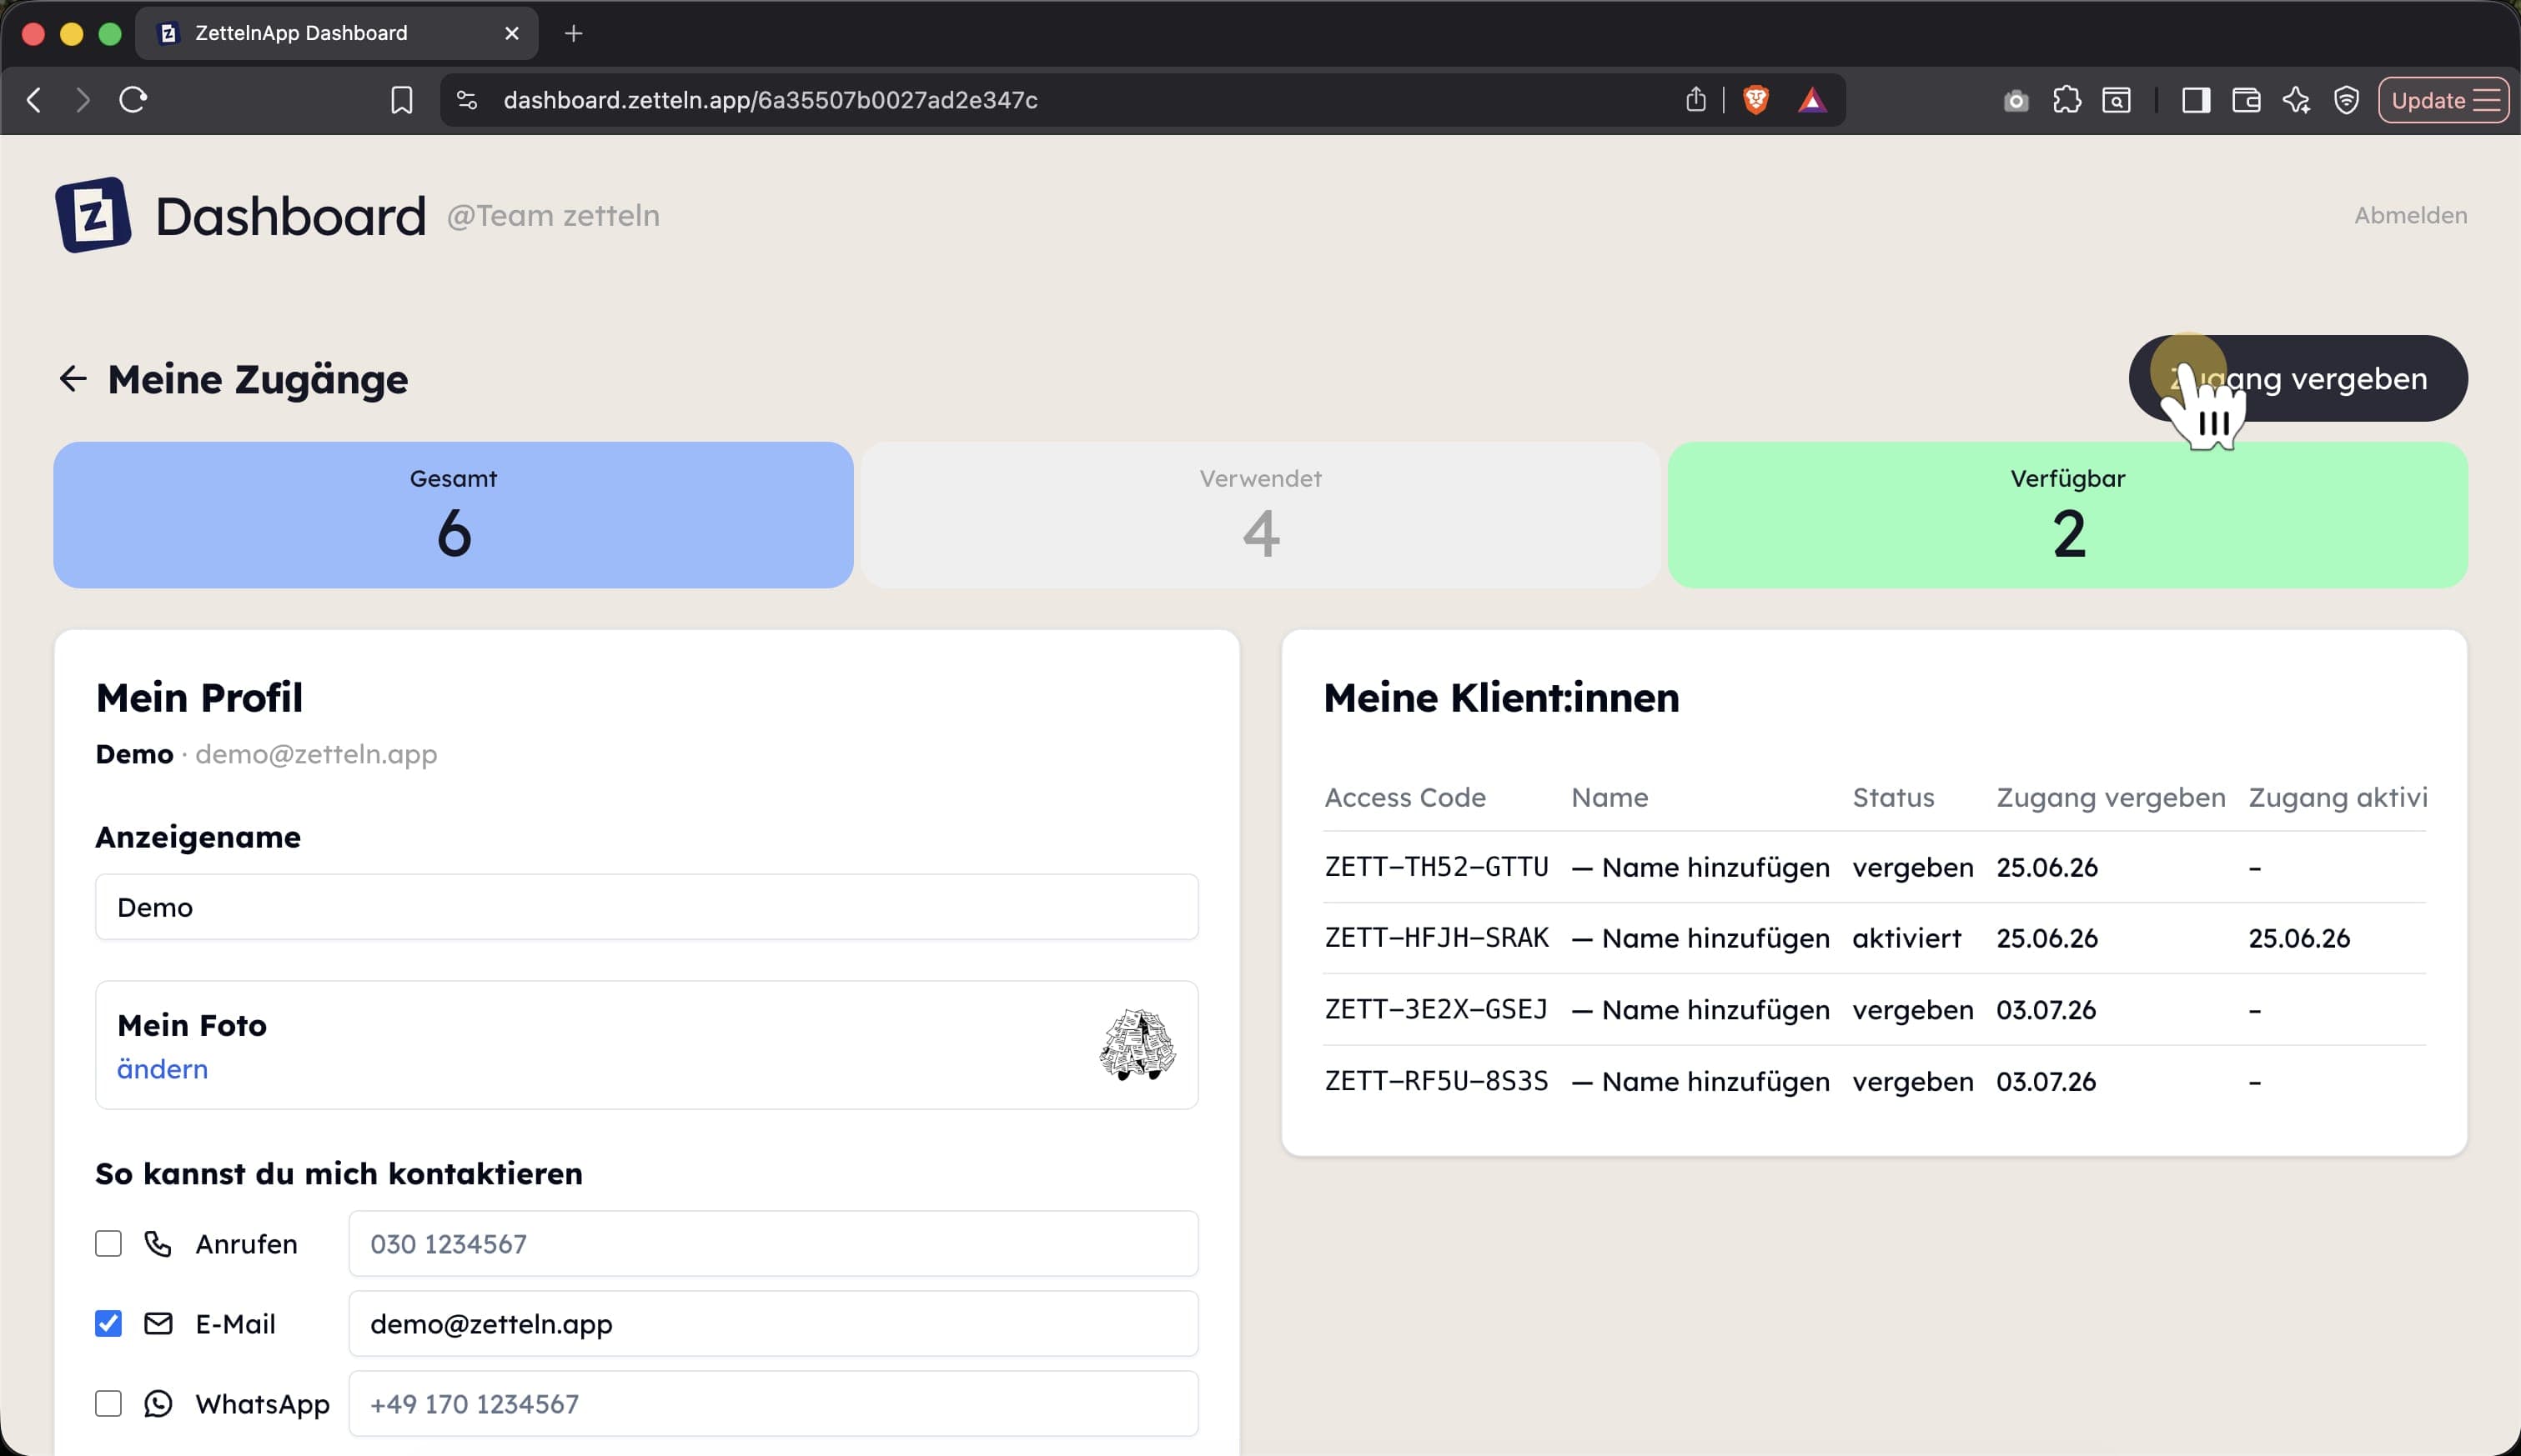The height and width of the screenshot is (1456, 2521).
Task: Add name for ZETT-HFJH-SRAK
Action: 1700,938
